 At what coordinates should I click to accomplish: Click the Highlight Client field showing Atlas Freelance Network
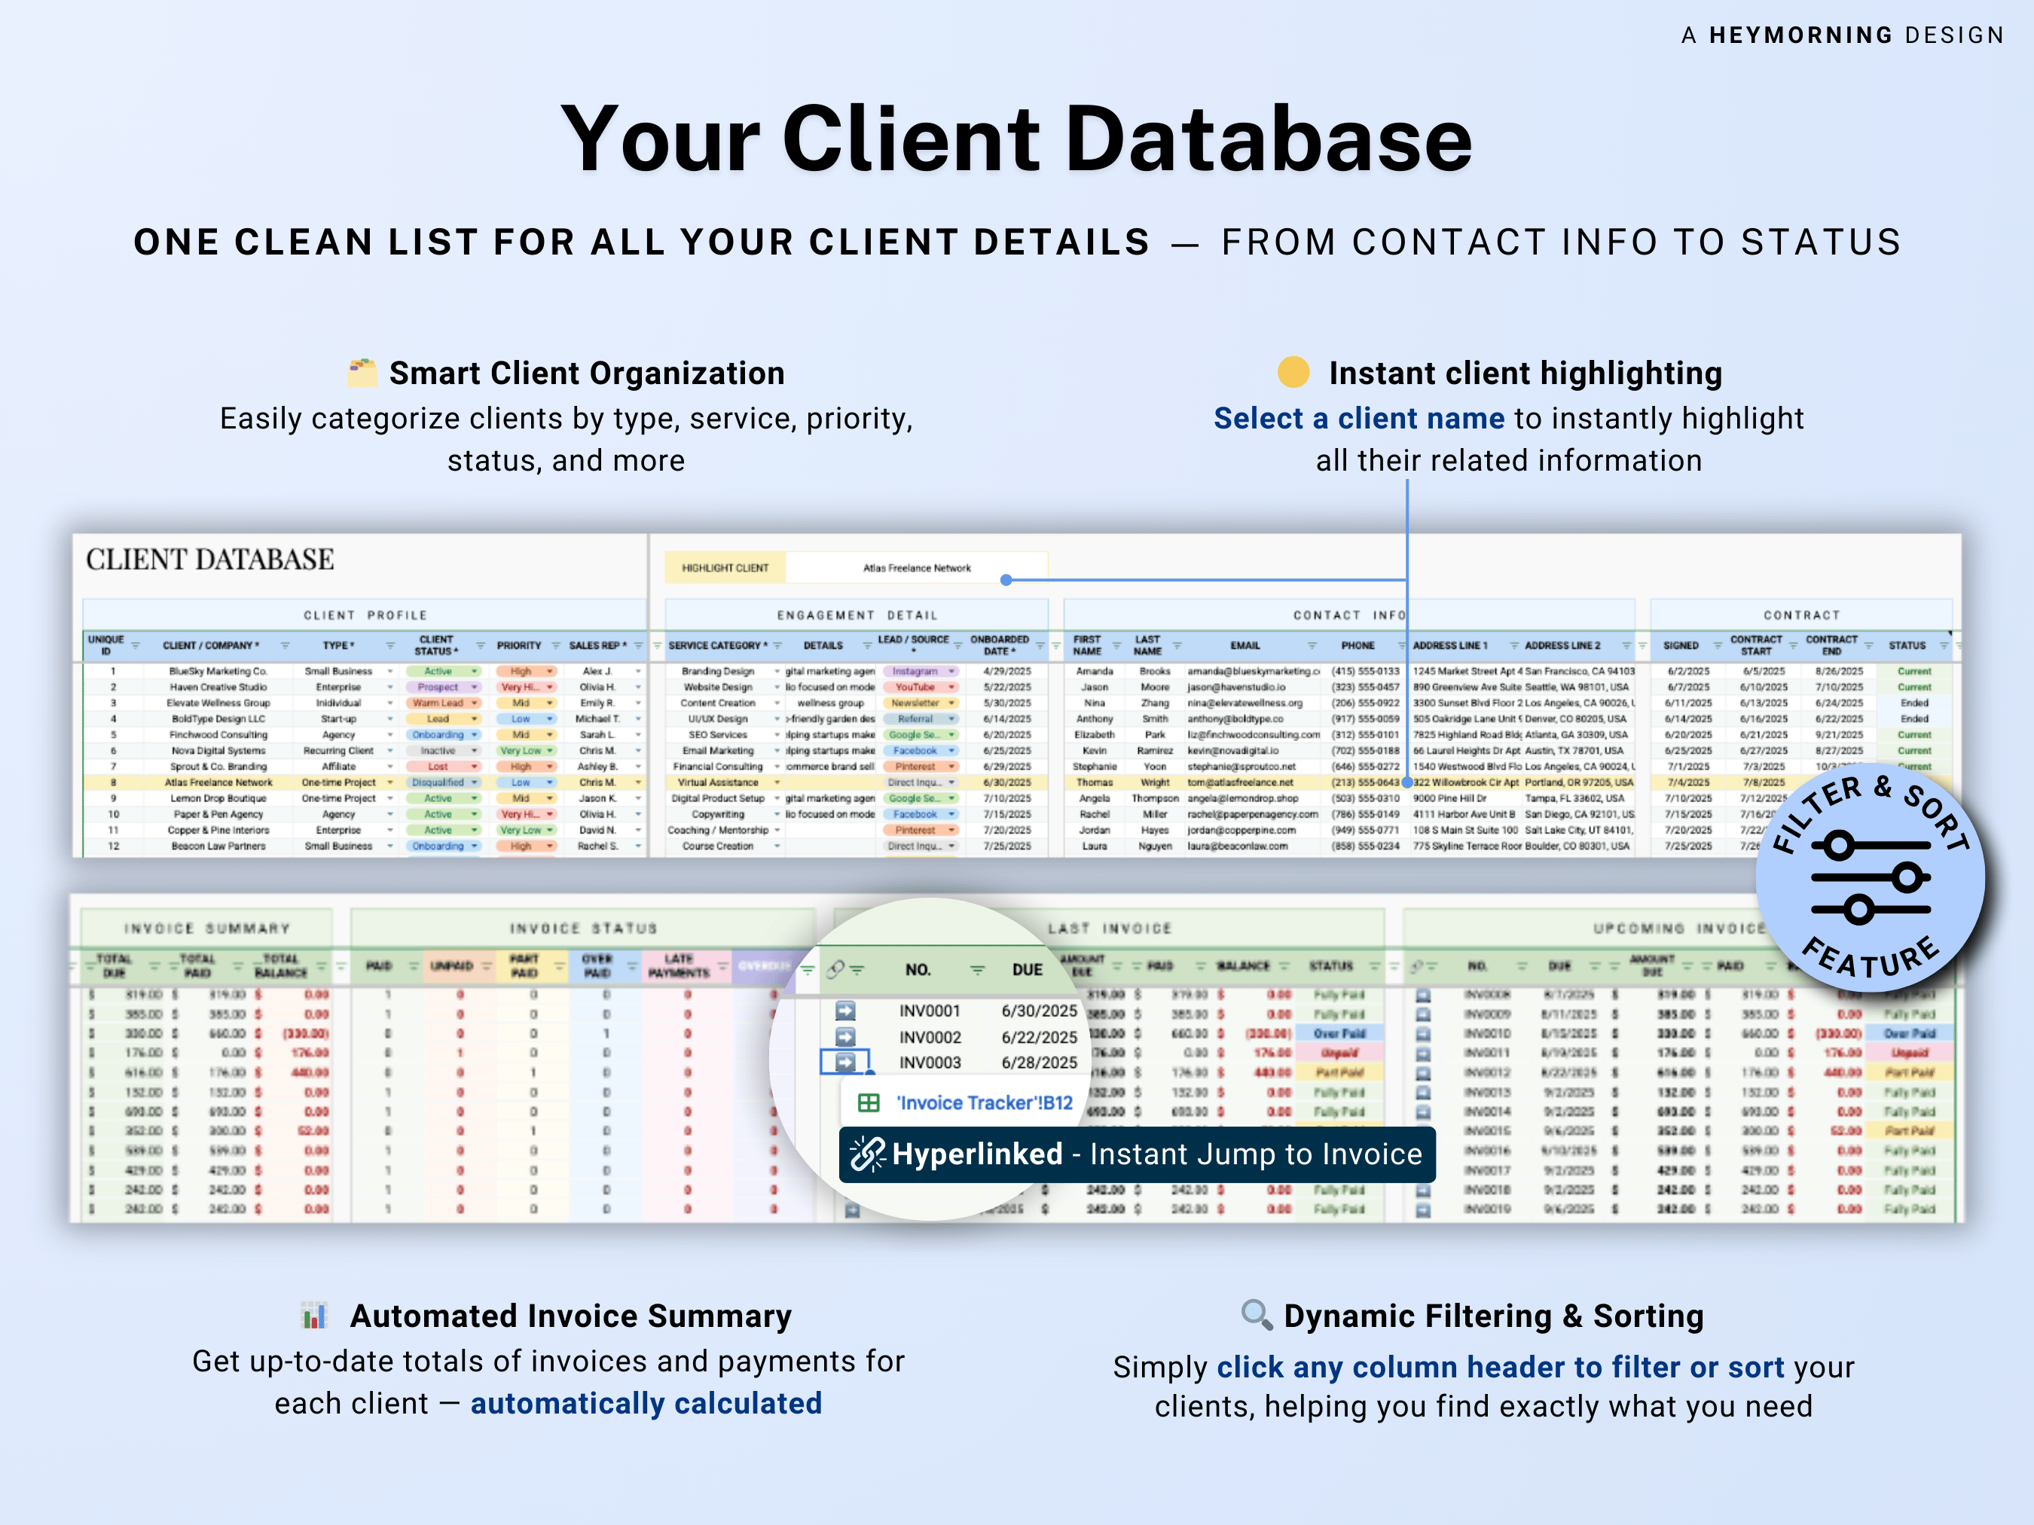click(x=918, y=568)
